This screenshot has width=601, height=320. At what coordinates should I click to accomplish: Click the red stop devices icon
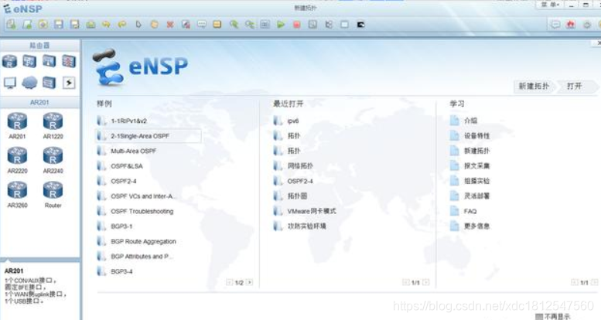[297, 25]
